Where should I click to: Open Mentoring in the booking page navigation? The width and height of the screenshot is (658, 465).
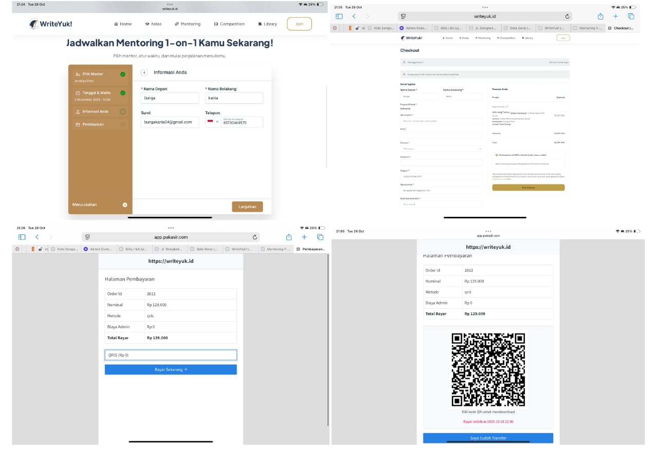188,24
